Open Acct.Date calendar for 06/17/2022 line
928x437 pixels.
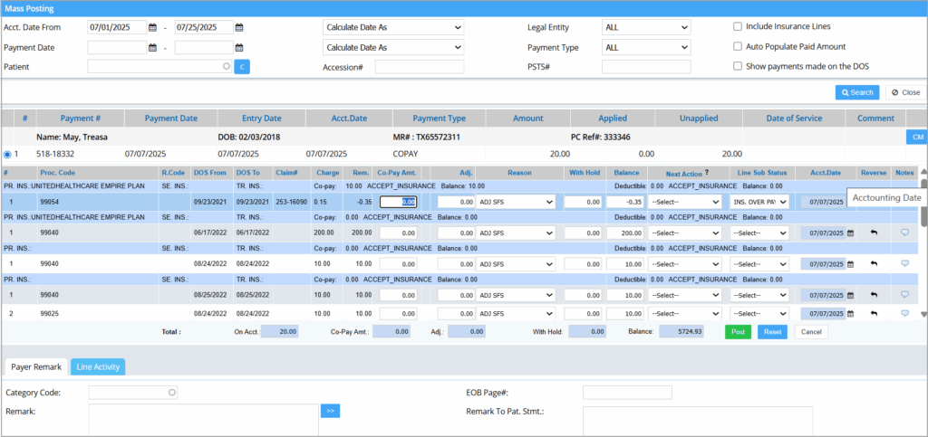(x=850, y=233)
